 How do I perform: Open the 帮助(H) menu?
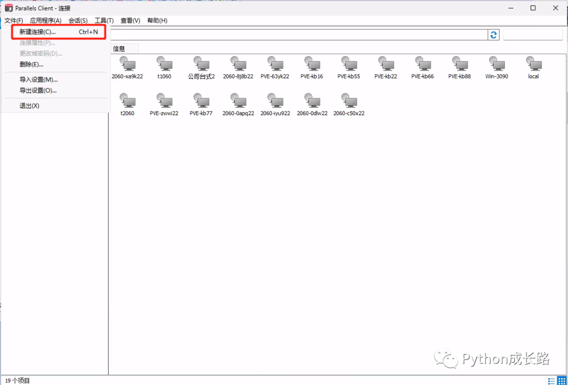pos(157,21)
